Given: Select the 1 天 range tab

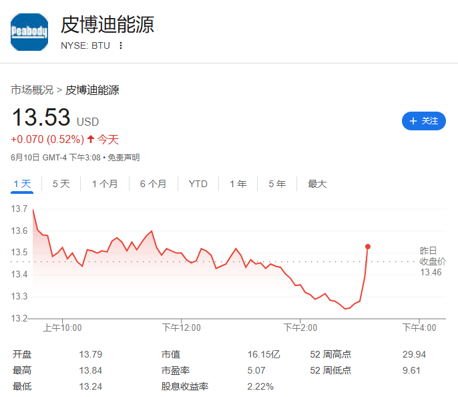Looking at the screenshot, I should point(22,184).
